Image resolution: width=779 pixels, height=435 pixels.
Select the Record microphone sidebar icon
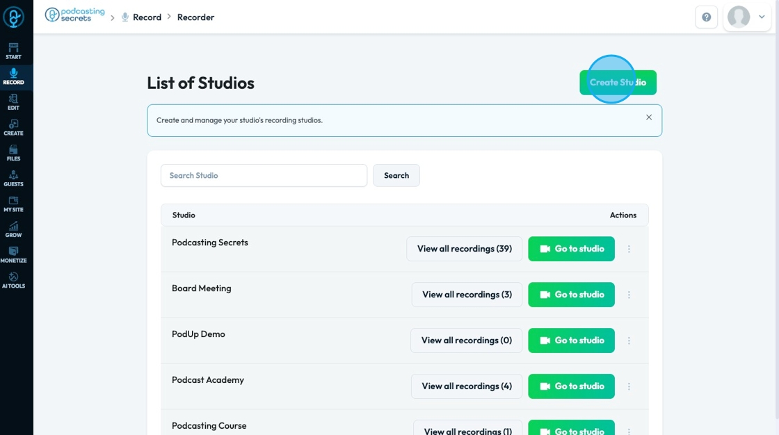point(13,77)
